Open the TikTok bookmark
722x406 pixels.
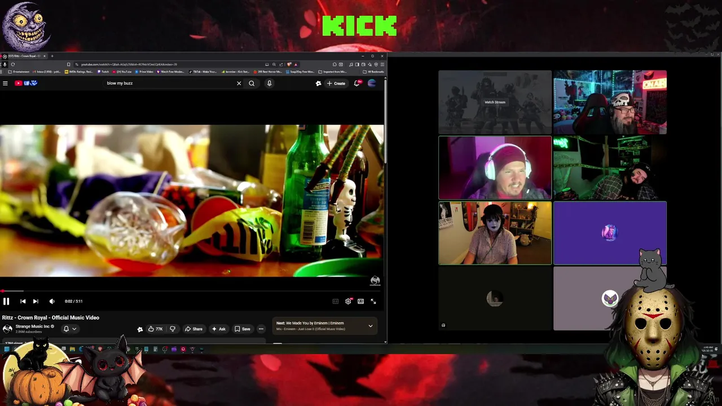click(203, 72)
